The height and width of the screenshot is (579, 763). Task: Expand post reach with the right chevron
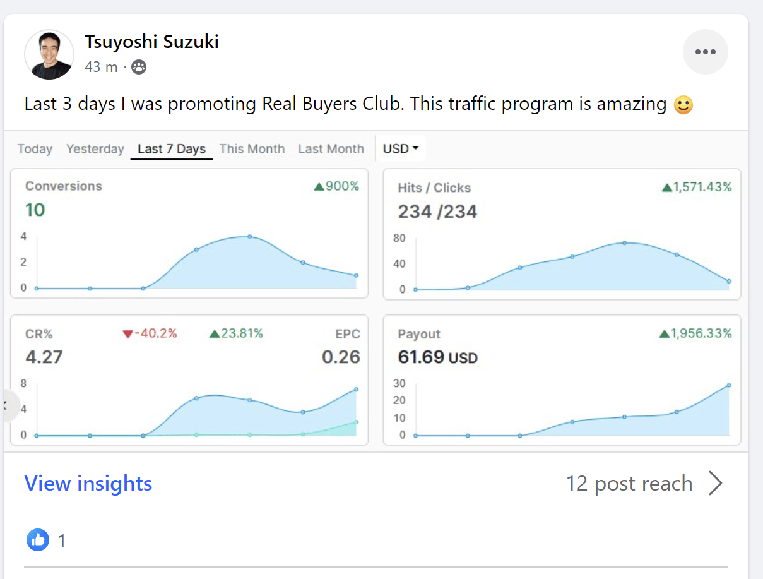715,484
